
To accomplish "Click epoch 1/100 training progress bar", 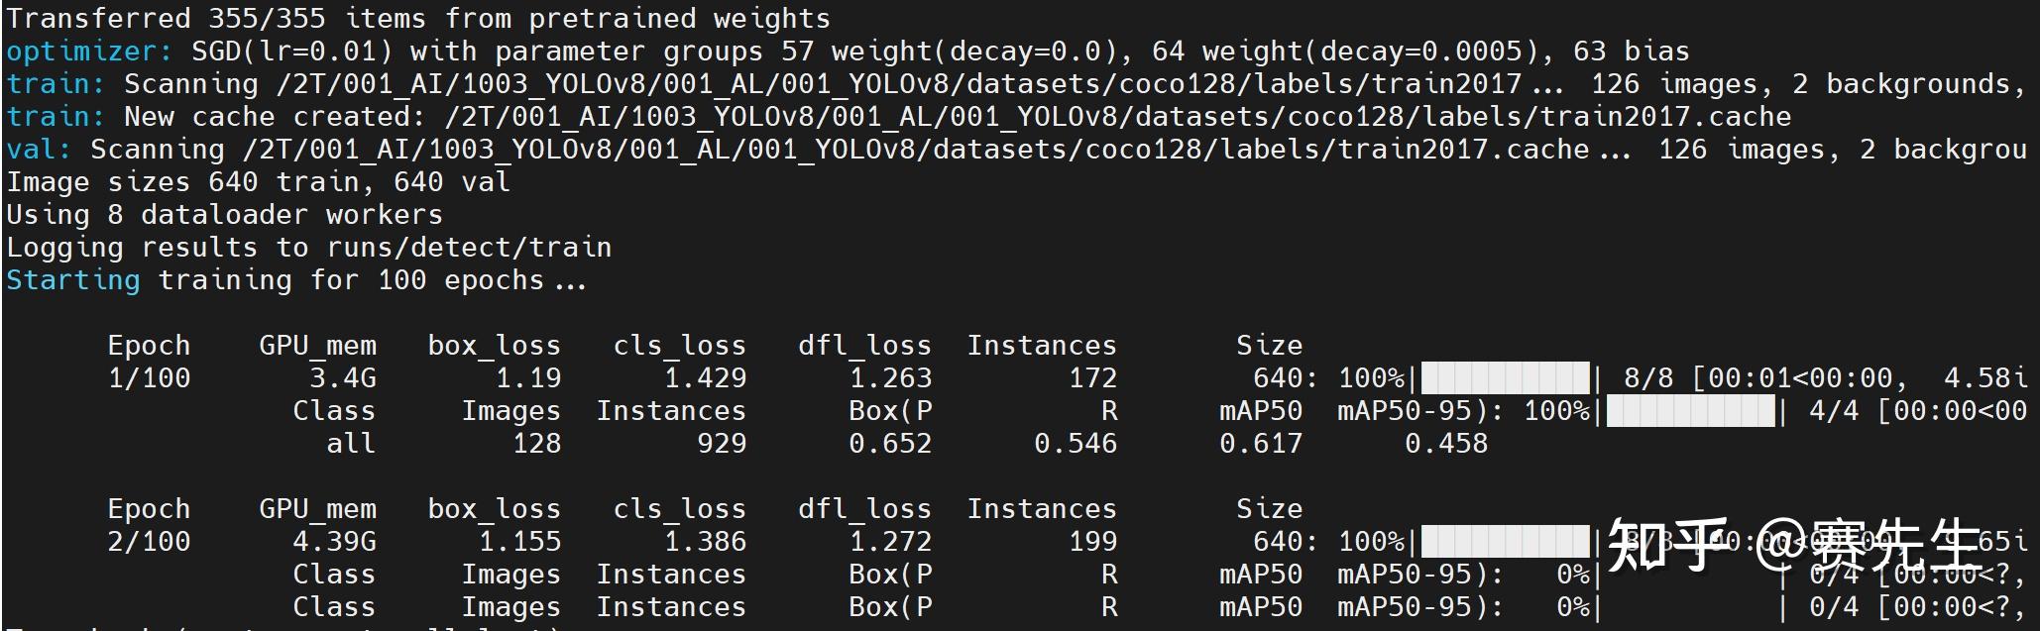I will pyautogui.click(x=1506, y=378).
